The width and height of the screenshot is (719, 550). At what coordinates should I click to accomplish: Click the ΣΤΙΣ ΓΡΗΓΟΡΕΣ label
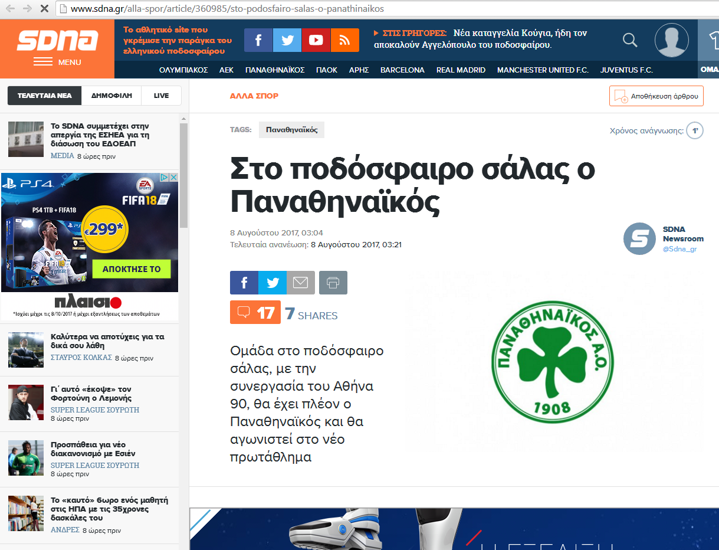(x=414, y=34)
